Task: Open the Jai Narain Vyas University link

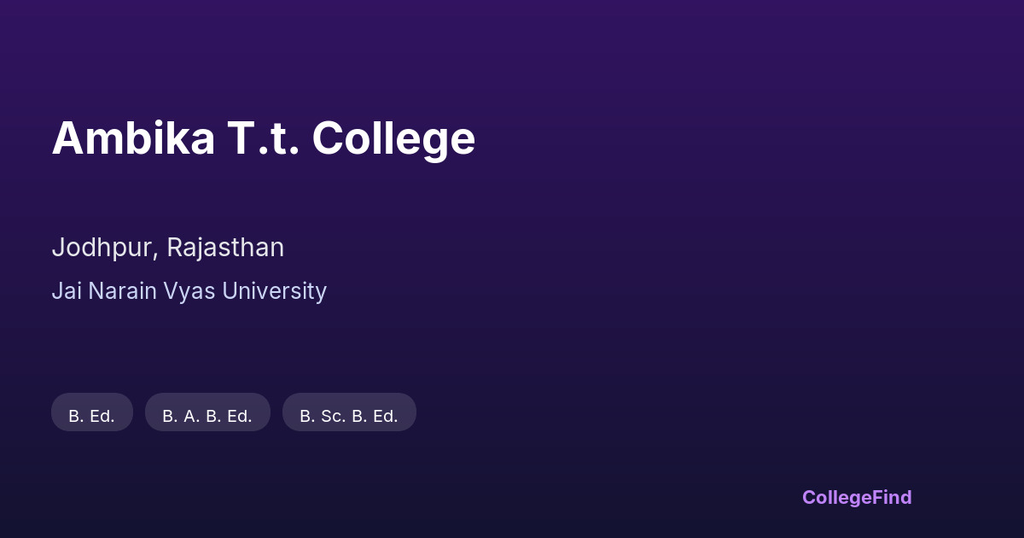Action: (x=189, y=291)
